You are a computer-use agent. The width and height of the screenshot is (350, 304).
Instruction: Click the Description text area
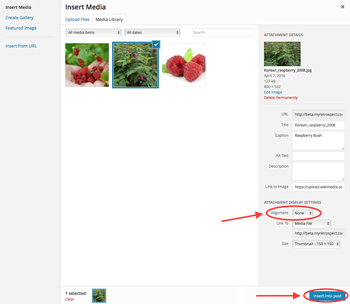tap(319, 171)
